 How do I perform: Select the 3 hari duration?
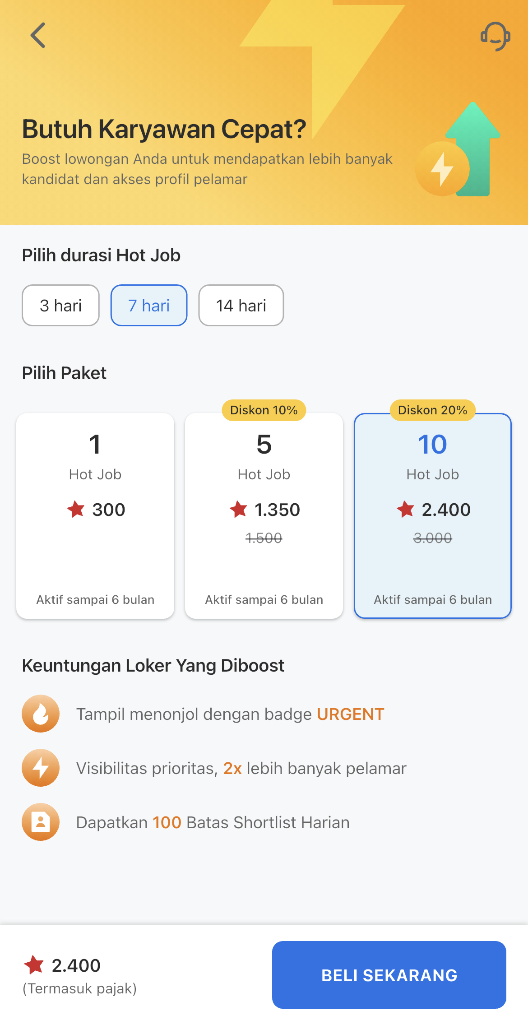click(60, 306)
